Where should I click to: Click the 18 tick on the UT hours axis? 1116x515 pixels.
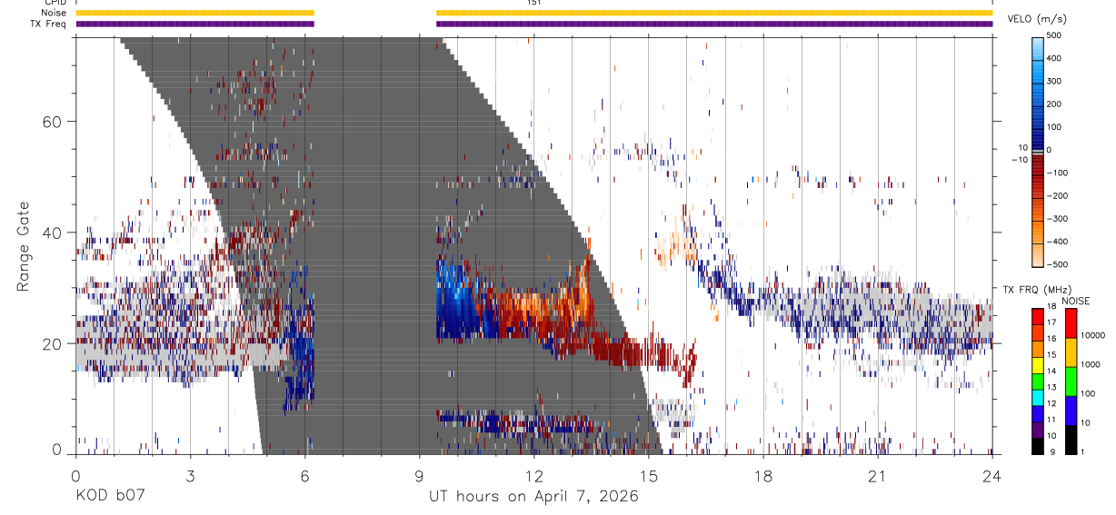point(762,475)
